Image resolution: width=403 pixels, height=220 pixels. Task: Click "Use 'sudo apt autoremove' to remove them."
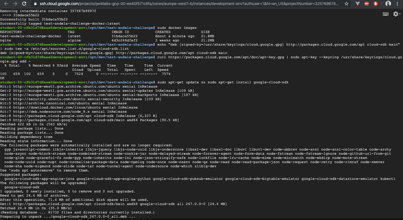(45, 170)
